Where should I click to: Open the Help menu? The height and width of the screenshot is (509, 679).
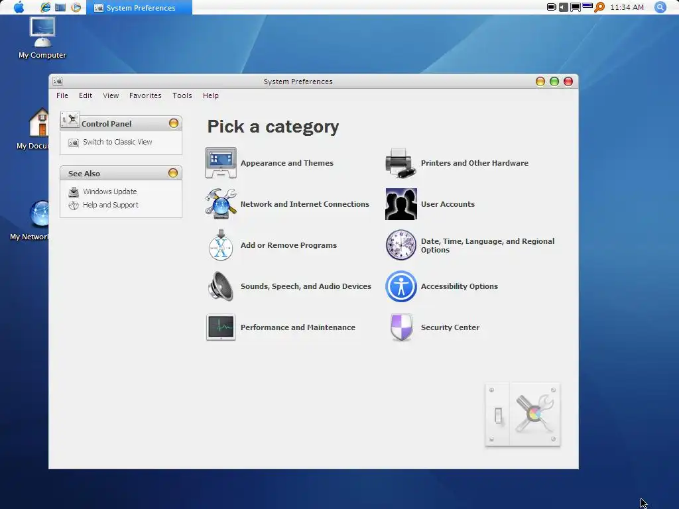point(211,95)
